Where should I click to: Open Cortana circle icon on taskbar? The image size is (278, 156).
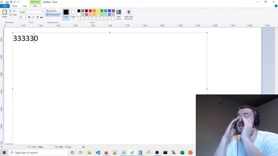point(72,153)
